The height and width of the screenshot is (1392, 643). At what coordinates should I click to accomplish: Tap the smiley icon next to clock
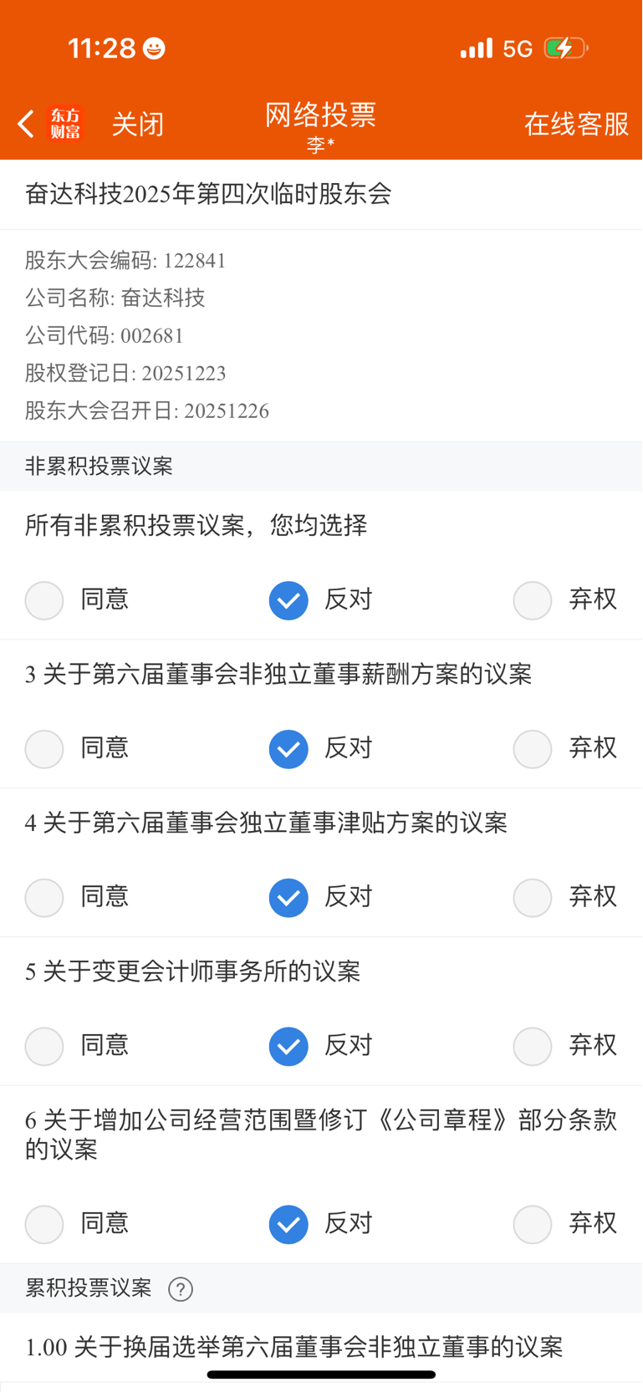154,48
